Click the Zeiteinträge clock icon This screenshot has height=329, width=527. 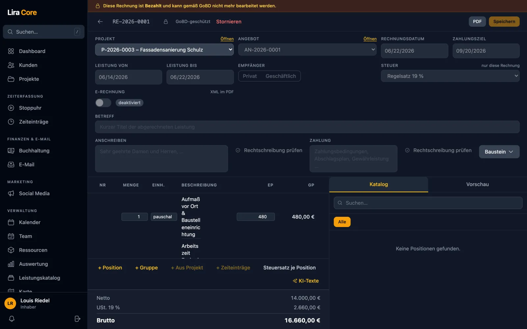pyautogui.click(x=11, y=122)
